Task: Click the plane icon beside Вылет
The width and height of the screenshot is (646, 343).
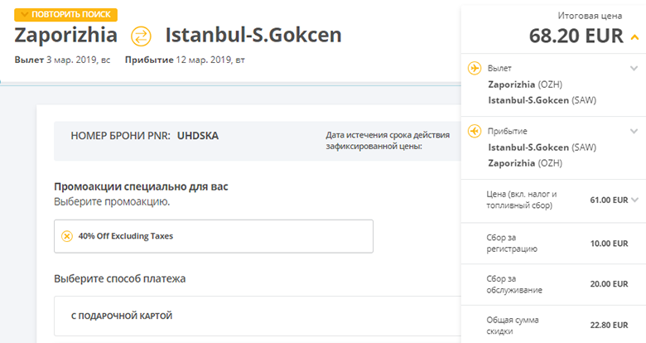Action: 475,68
